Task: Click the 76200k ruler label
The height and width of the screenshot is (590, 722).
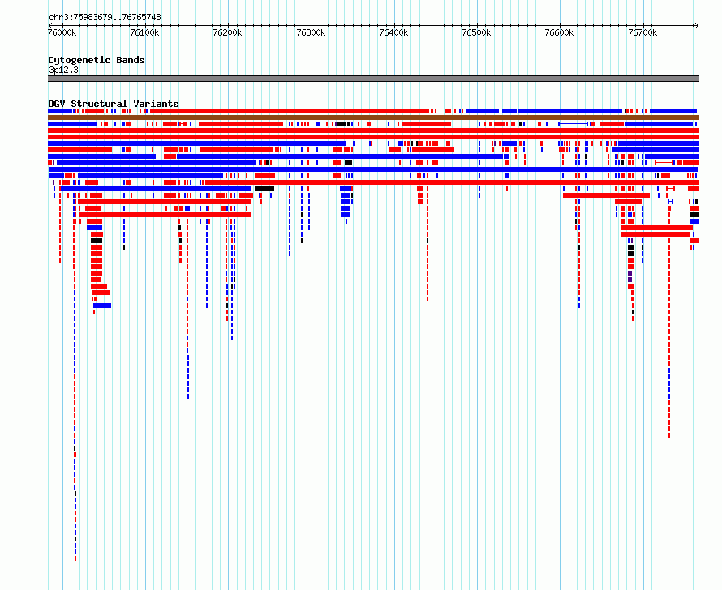Action: (227, 32)
